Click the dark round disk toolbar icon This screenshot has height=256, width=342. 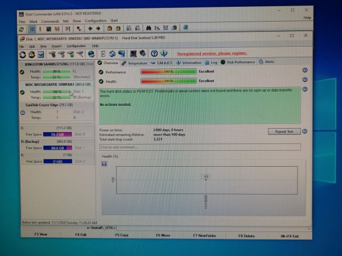click(x=142, y=53)
